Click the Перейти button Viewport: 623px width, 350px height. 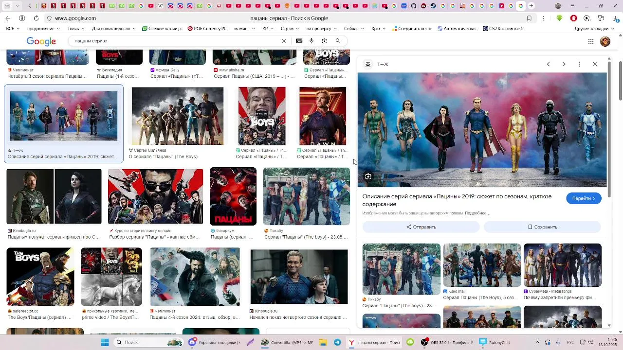click(584, 198)
